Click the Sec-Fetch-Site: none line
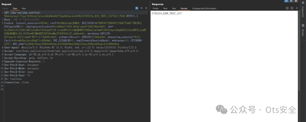 click(x=19, y=72)
